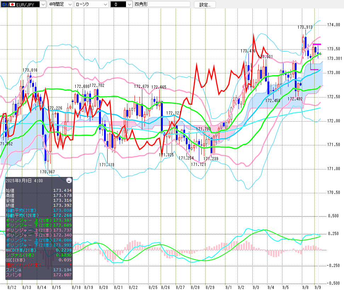Click the スパンA value 173.194
The width and height of the screenshot is (344, 290).
pos(63,270)
